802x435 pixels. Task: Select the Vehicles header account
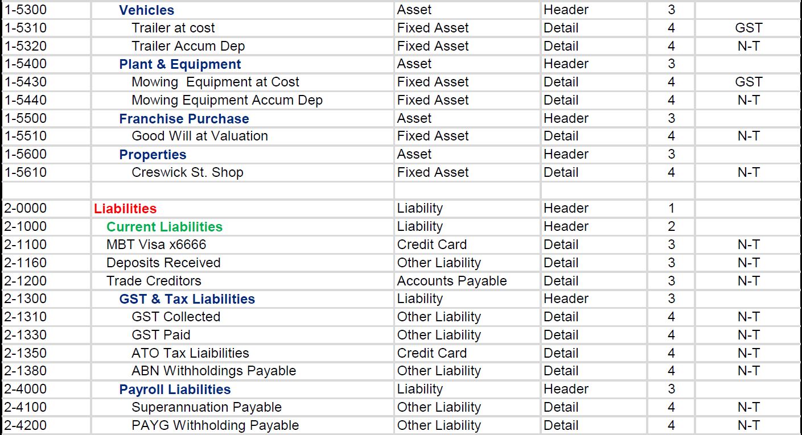[146, 10]
